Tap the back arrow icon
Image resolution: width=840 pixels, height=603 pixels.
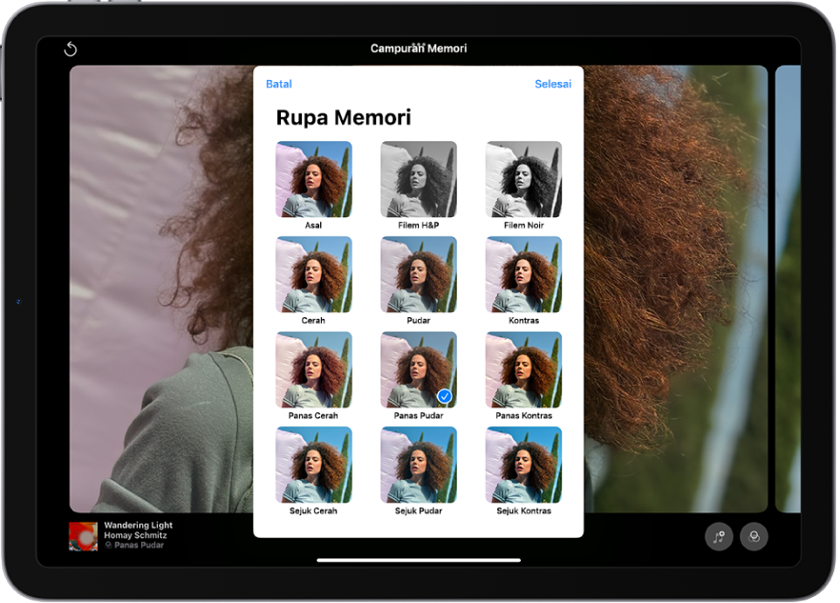click(x=71, y=50)
